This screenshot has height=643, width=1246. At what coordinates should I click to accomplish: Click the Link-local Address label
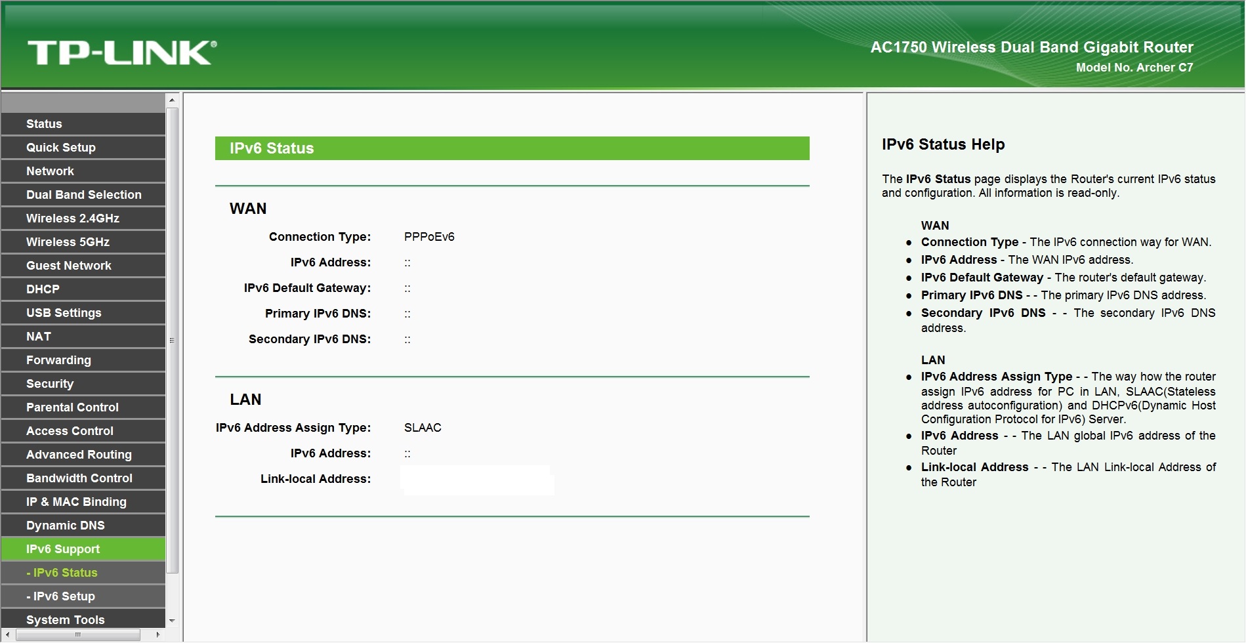pyautogui.click(x=316, y=479)
